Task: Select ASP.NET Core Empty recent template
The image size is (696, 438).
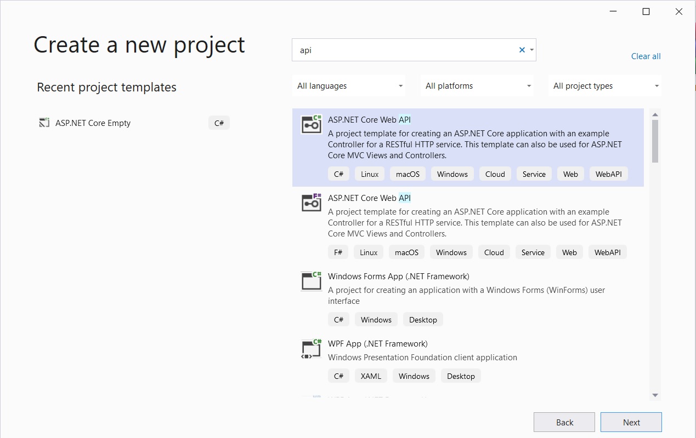Action: coord(134,123)
